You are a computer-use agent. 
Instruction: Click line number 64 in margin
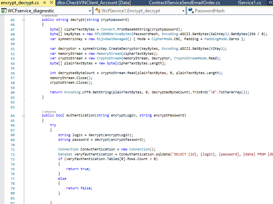(13, 116)
